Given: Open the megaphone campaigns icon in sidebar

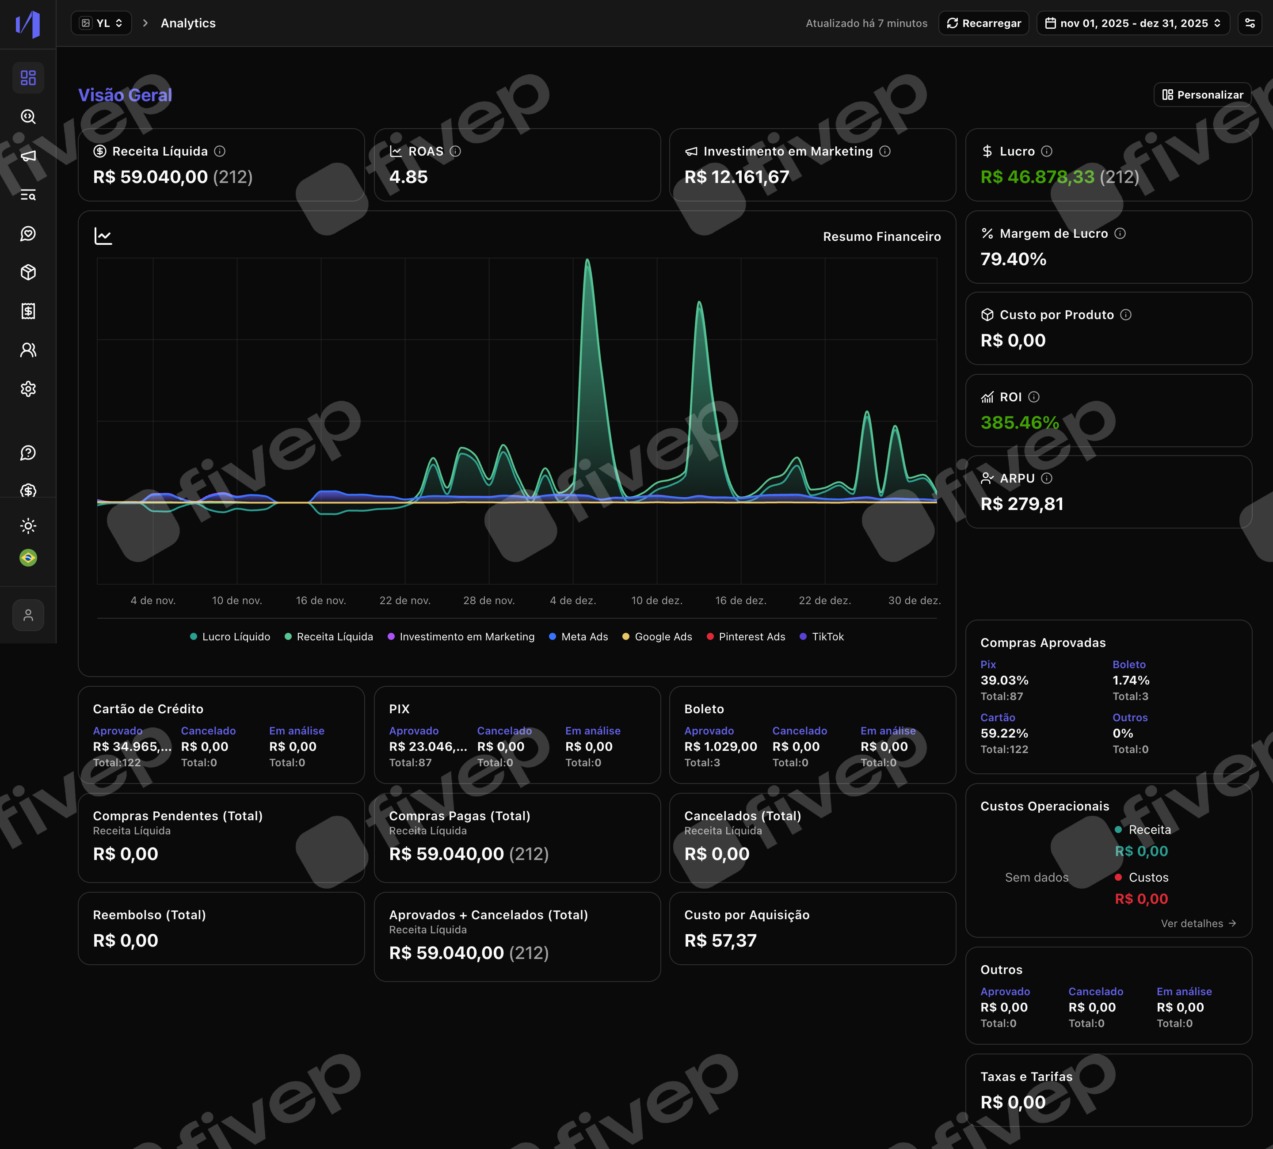Looking at the screenshot, I should (28, 156).
